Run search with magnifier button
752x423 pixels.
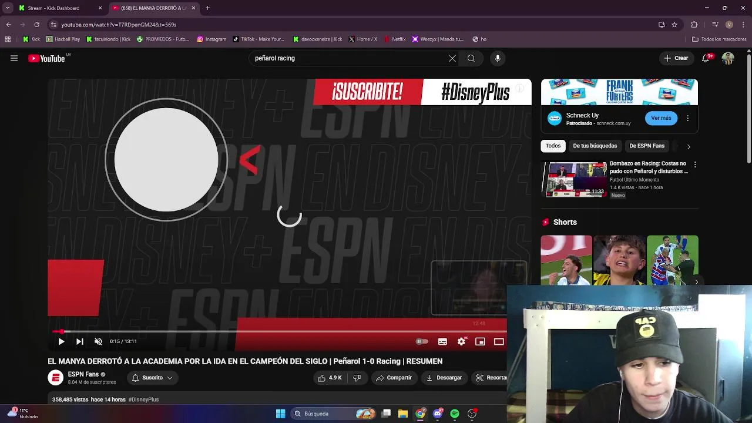[471, 58]
